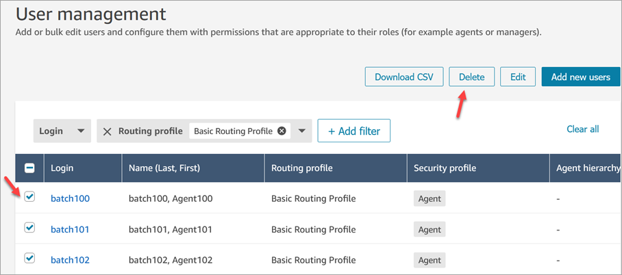The image size is (622, 275).
Task: Open the batch100 user login link
Action: click(x=70, y=198)
